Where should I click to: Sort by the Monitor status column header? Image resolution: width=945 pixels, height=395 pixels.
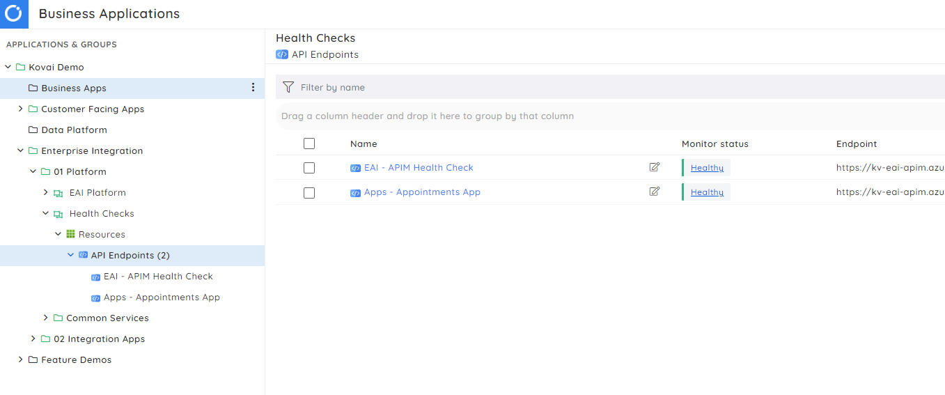point(715,144)
